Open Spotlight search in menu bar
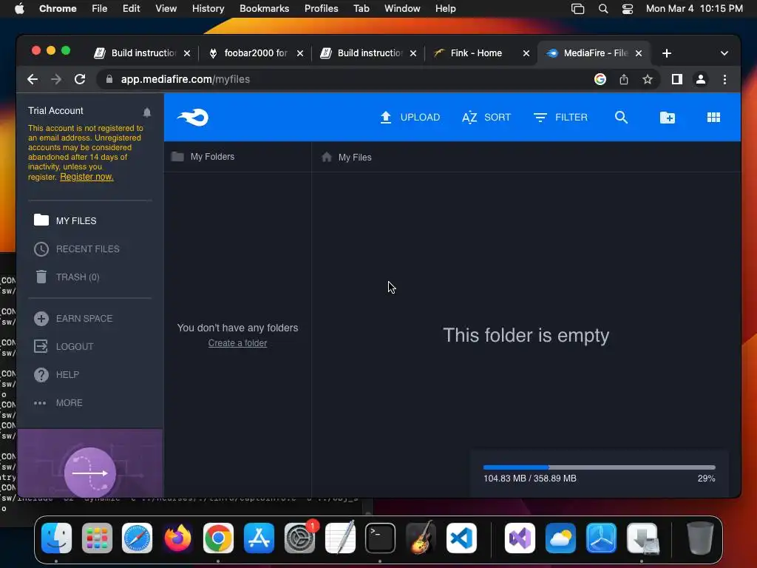The height and width of the screenshot is (568, 757). [x=603, y=9]
